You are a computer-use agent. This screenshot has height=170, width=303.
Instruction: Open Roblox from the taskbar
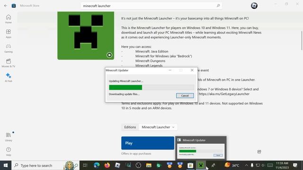point(117,165)
